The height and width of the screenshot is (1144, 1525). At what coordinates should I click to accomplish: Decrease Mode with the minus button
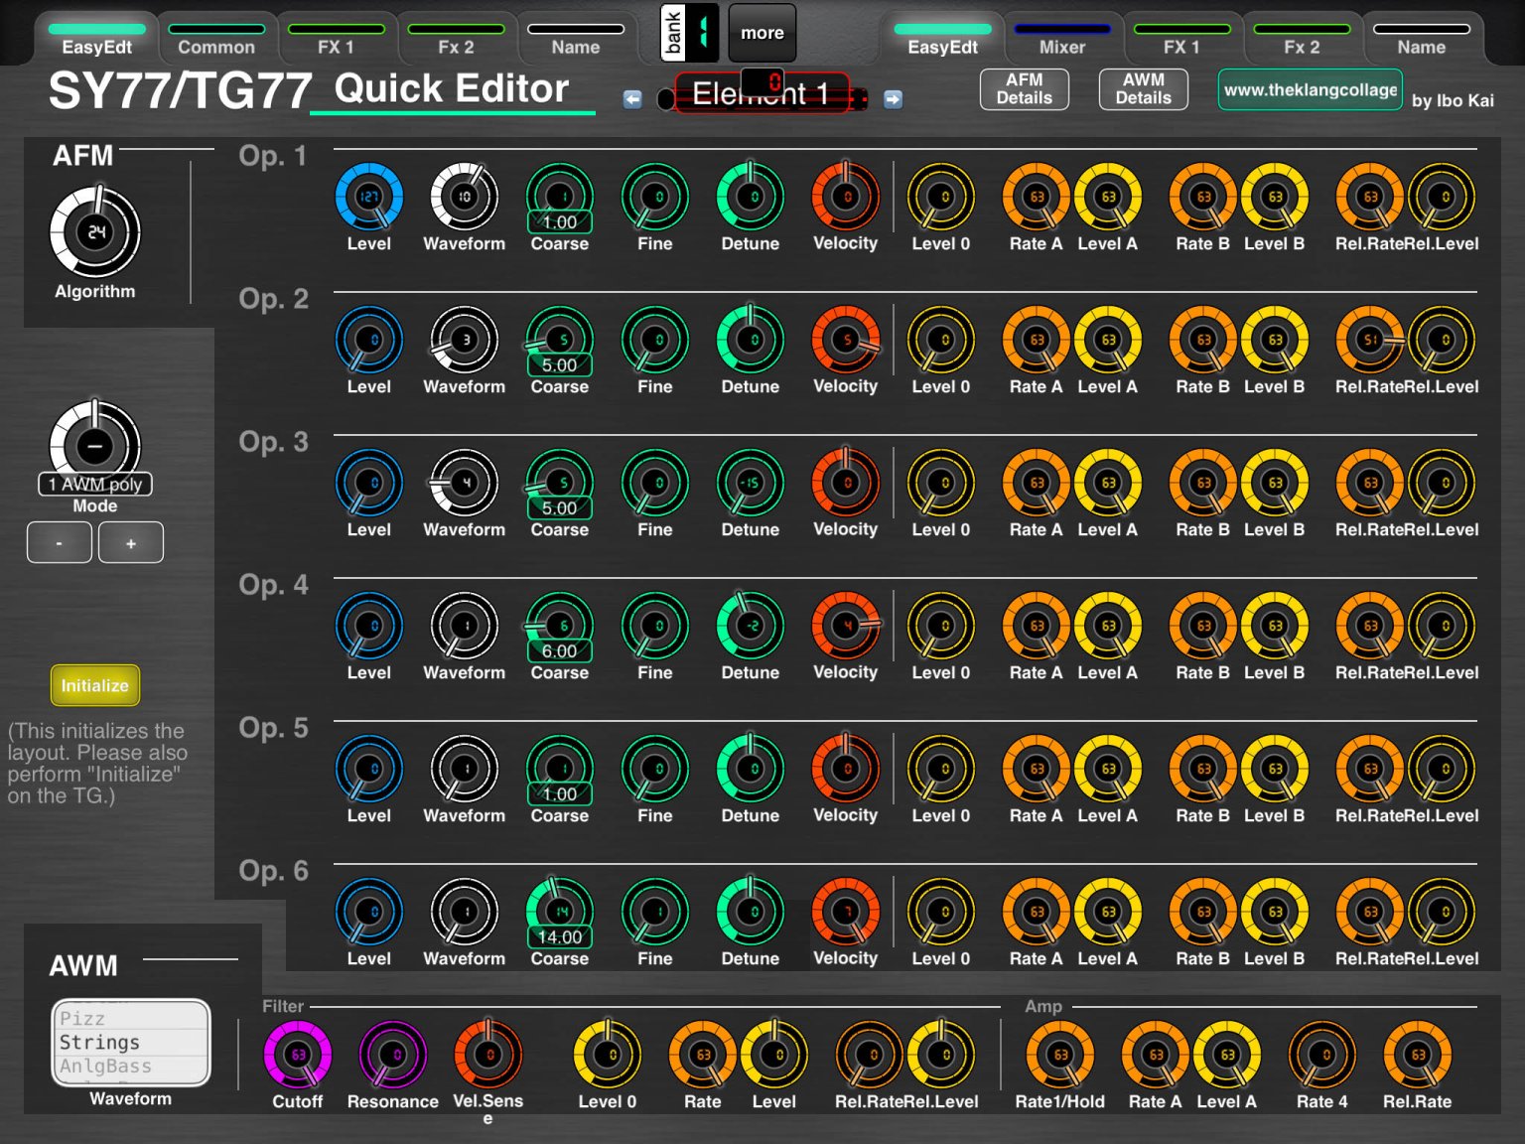[x=60, y=542]
